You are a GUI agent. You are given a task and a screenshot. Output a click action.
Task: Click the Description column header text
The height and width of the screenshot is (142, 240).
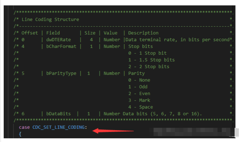pos(143,33)
